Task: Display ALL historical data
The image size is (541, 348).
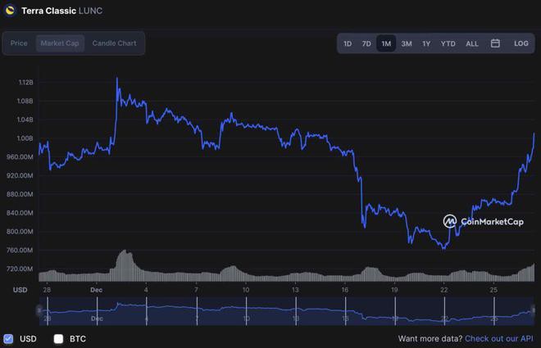Action: coord(472,43)
